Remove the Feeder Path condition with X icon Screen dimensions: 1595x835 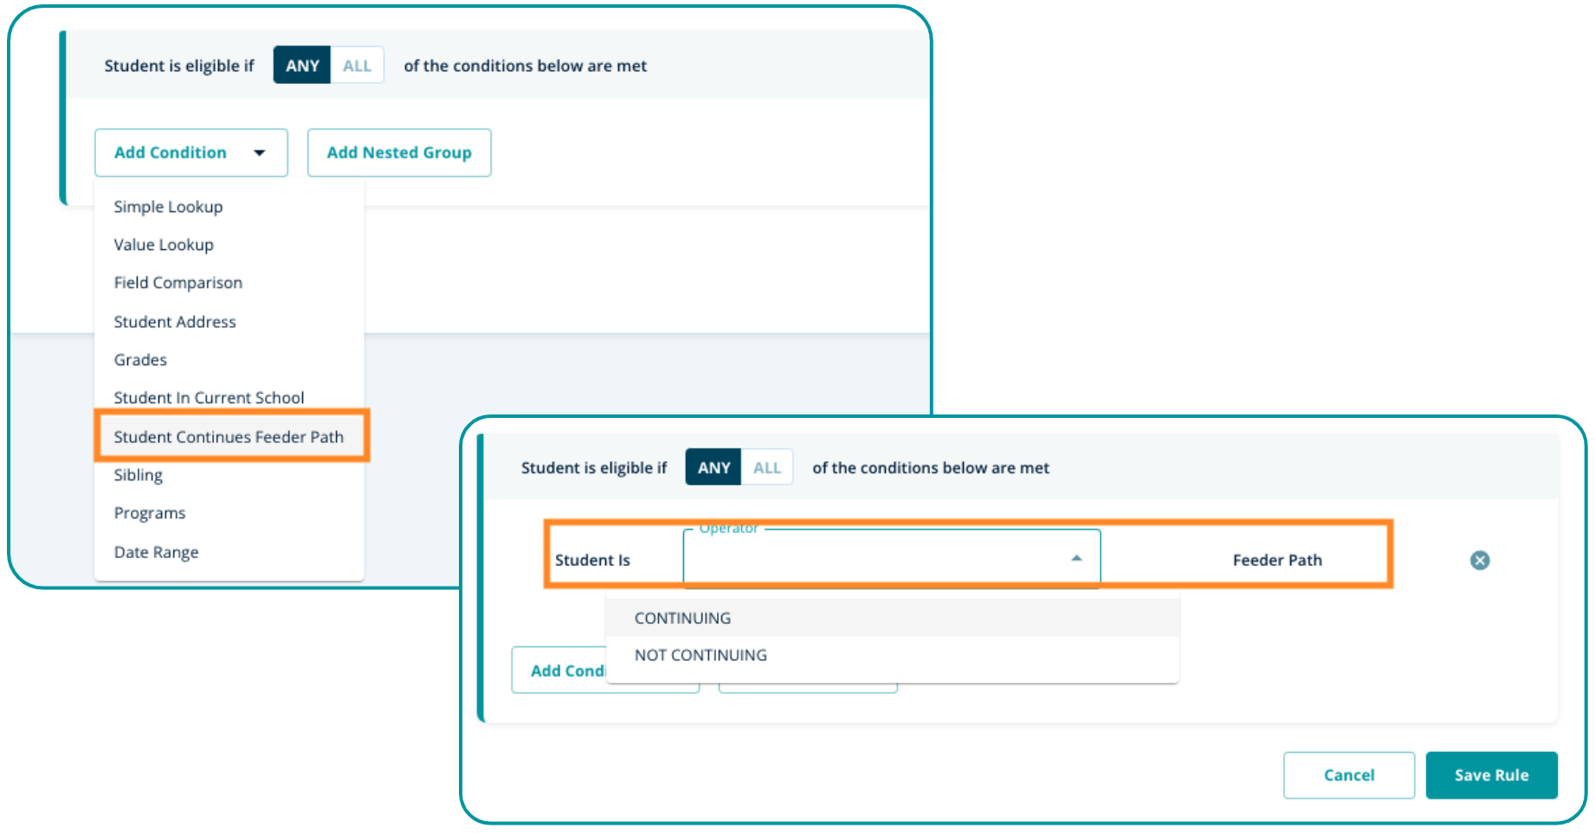coord(1480,561)
